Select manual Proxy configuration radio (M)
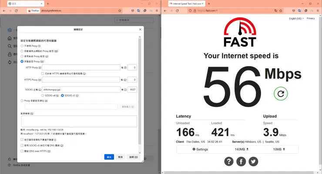 [22, 62]
